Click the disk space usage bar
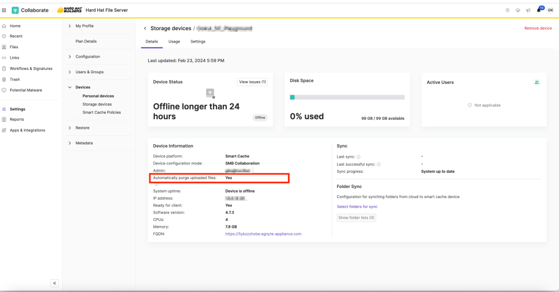Image resolution: width=559 pixels, height=292 pixels. (347, 97)
